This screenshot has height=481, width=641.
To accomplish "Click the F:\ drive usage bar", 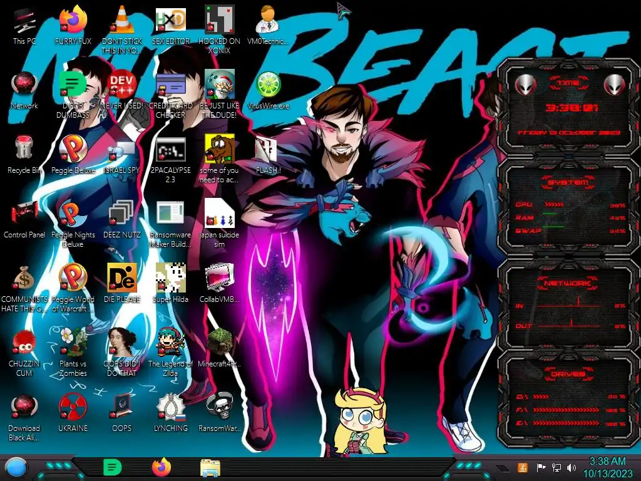I will pos(566,410).
